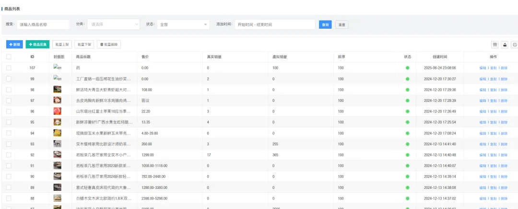Open the column filter grid icon

click(495, 44)
